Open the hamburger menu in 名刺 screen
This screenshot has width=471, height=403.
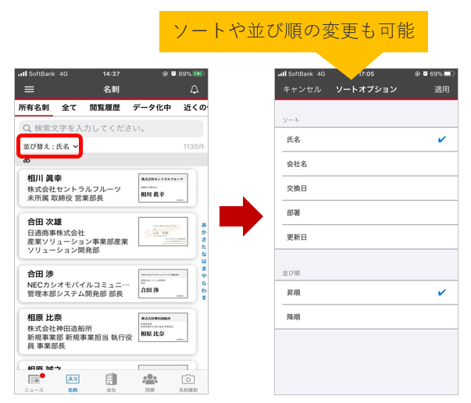point(29,89)
